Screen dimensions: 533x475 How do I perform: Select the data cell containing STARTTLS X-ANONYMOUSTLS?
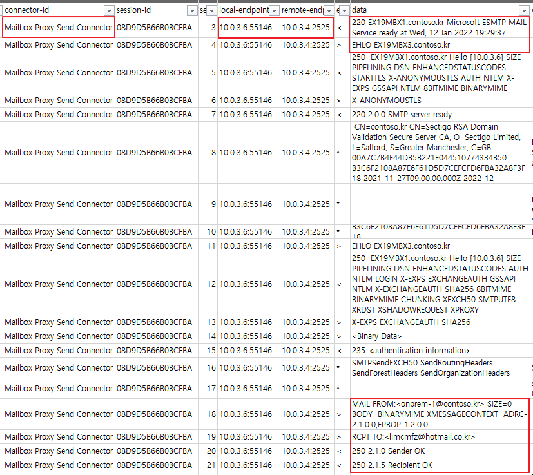[440, 73]
